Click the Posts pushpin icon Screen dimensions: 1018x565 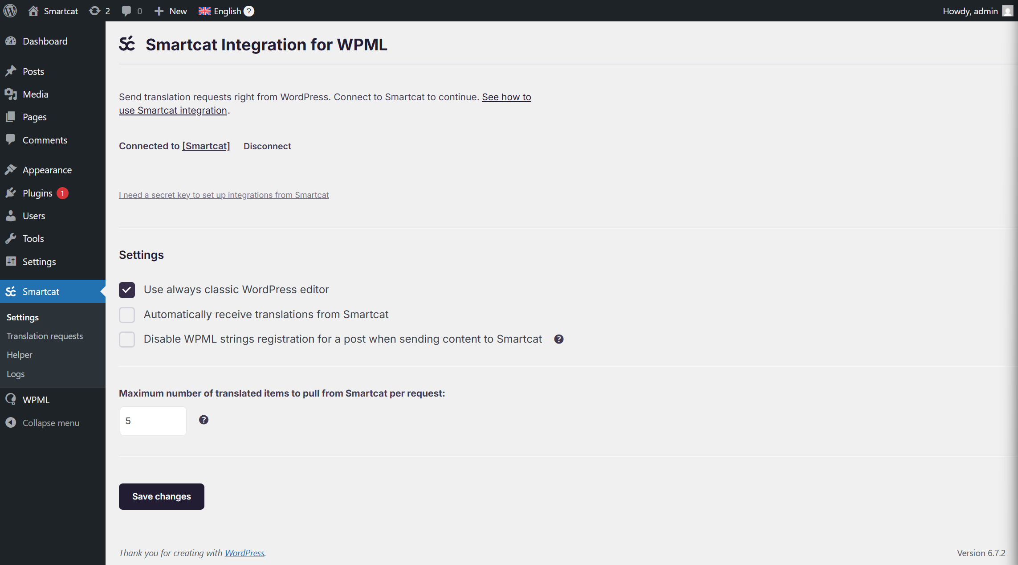coord(11,71)
